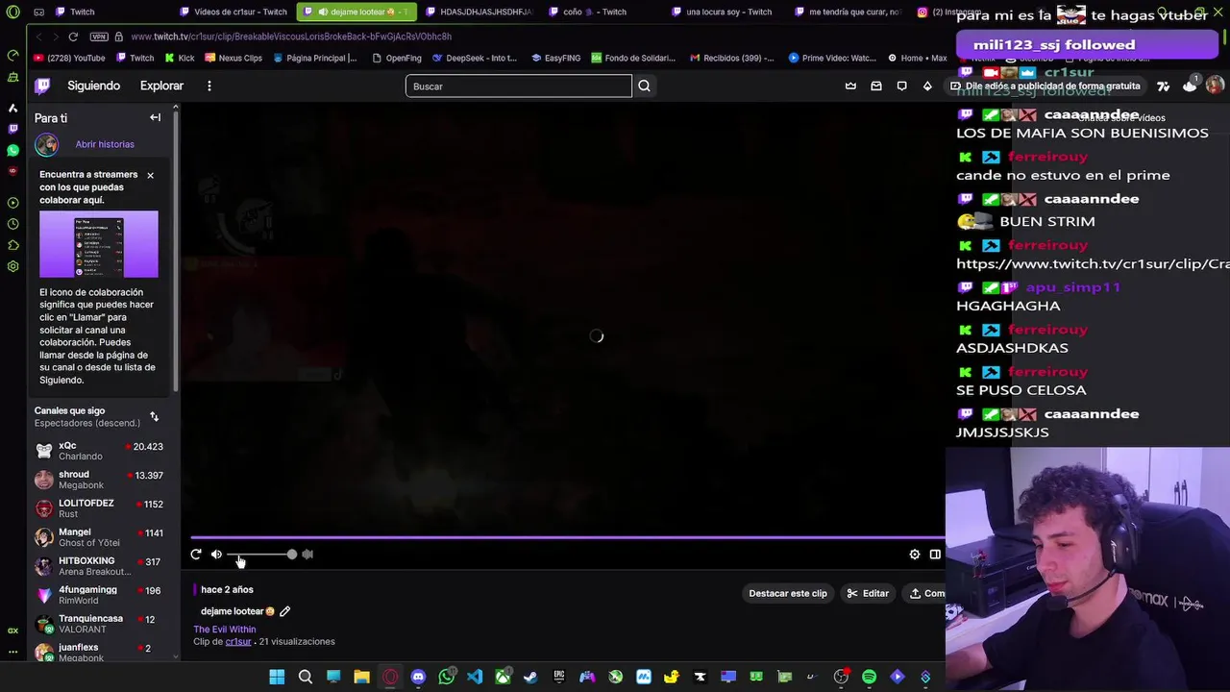Screen dimensions: 1230x692
Task: Open Discord from taskbar
Action: coord(418,677)
